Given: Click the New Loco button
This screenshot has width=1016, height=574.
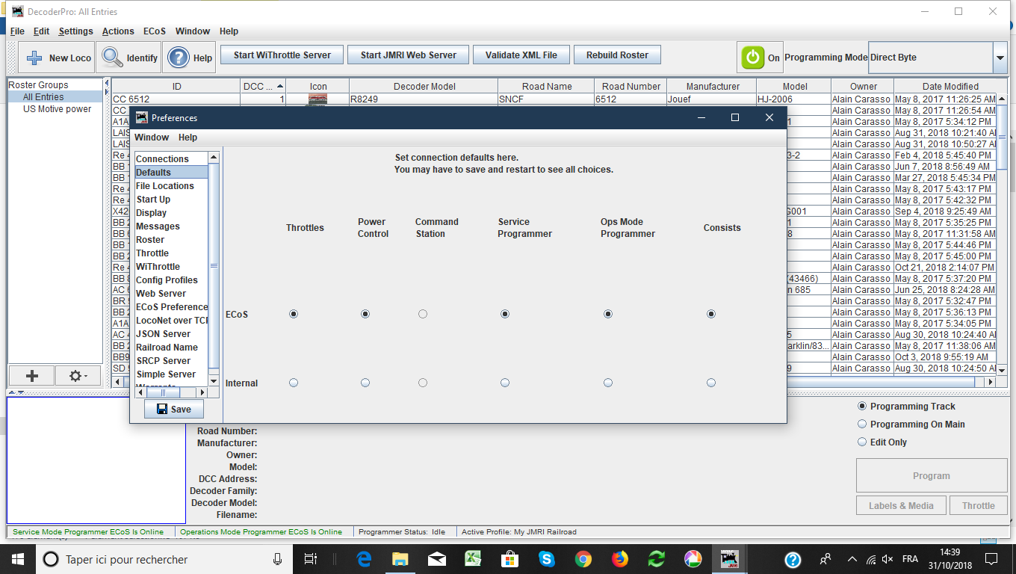Looking at the screenshot, I should pos(57,58).
